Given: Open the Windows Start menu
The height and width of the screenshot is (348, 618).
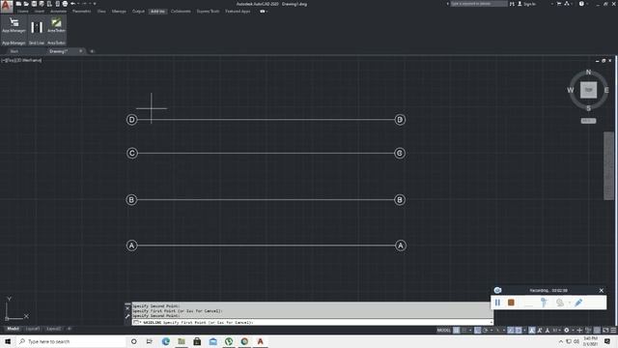Looking at the screenshot, I should 8,341.
